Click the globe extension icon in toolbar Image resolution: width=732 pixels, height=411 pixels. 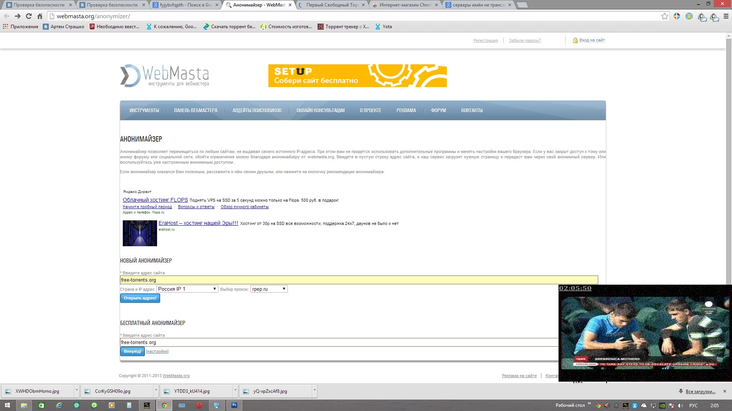pyautogui.click(x=689, y=16)
